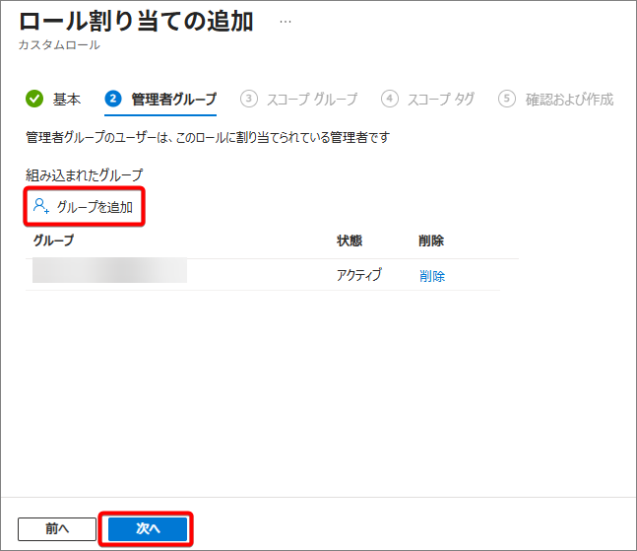Image resolution: width=637 pixels, height=551 pixels.
Task: Click the step 5 circle icon
Action: point(507,99)
